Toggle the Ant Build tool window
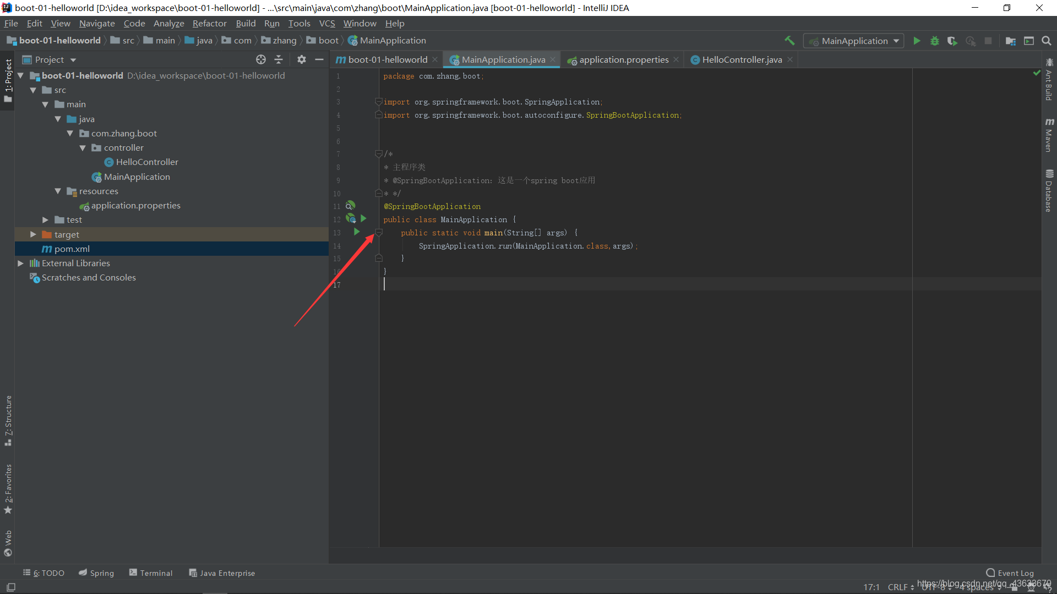 tap(1049, 79)
